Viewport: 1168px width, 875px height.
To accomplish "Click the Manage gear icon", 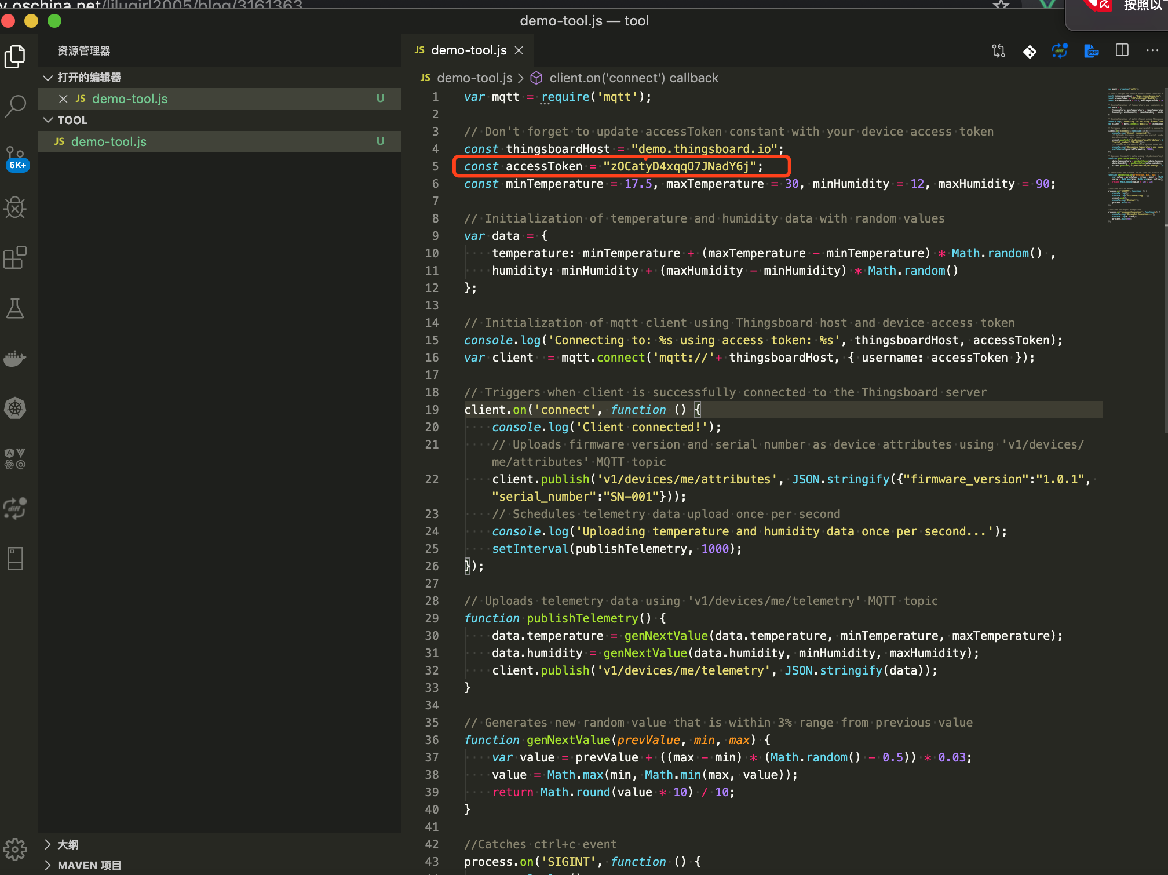I will point(16,850).
